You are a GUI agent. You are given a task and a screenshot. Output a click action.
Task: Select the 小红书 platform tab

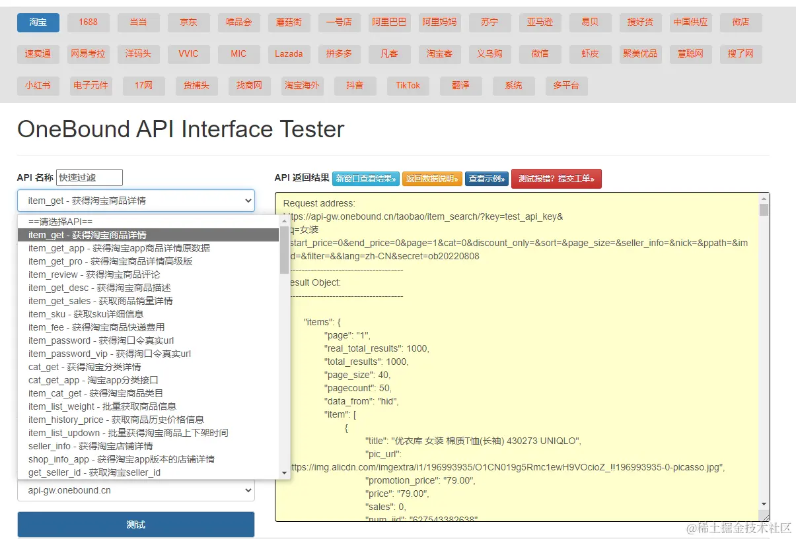[x=38, y=86]
